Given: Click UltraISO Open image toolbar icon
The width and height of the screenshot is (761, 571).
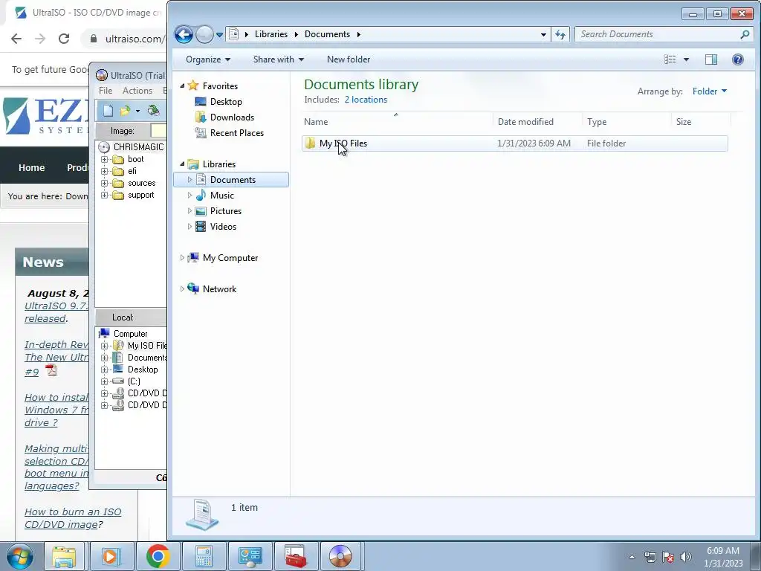Looking at the screenshot, I should (125, 111).
